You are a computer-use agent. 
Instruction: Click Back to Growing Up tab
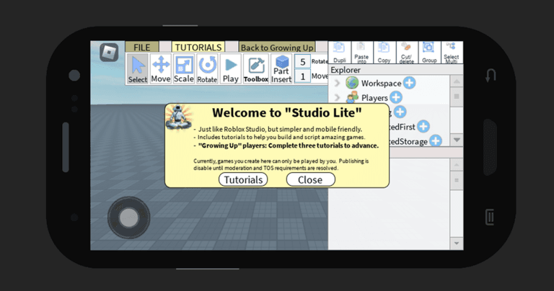[x=277, y=48]
